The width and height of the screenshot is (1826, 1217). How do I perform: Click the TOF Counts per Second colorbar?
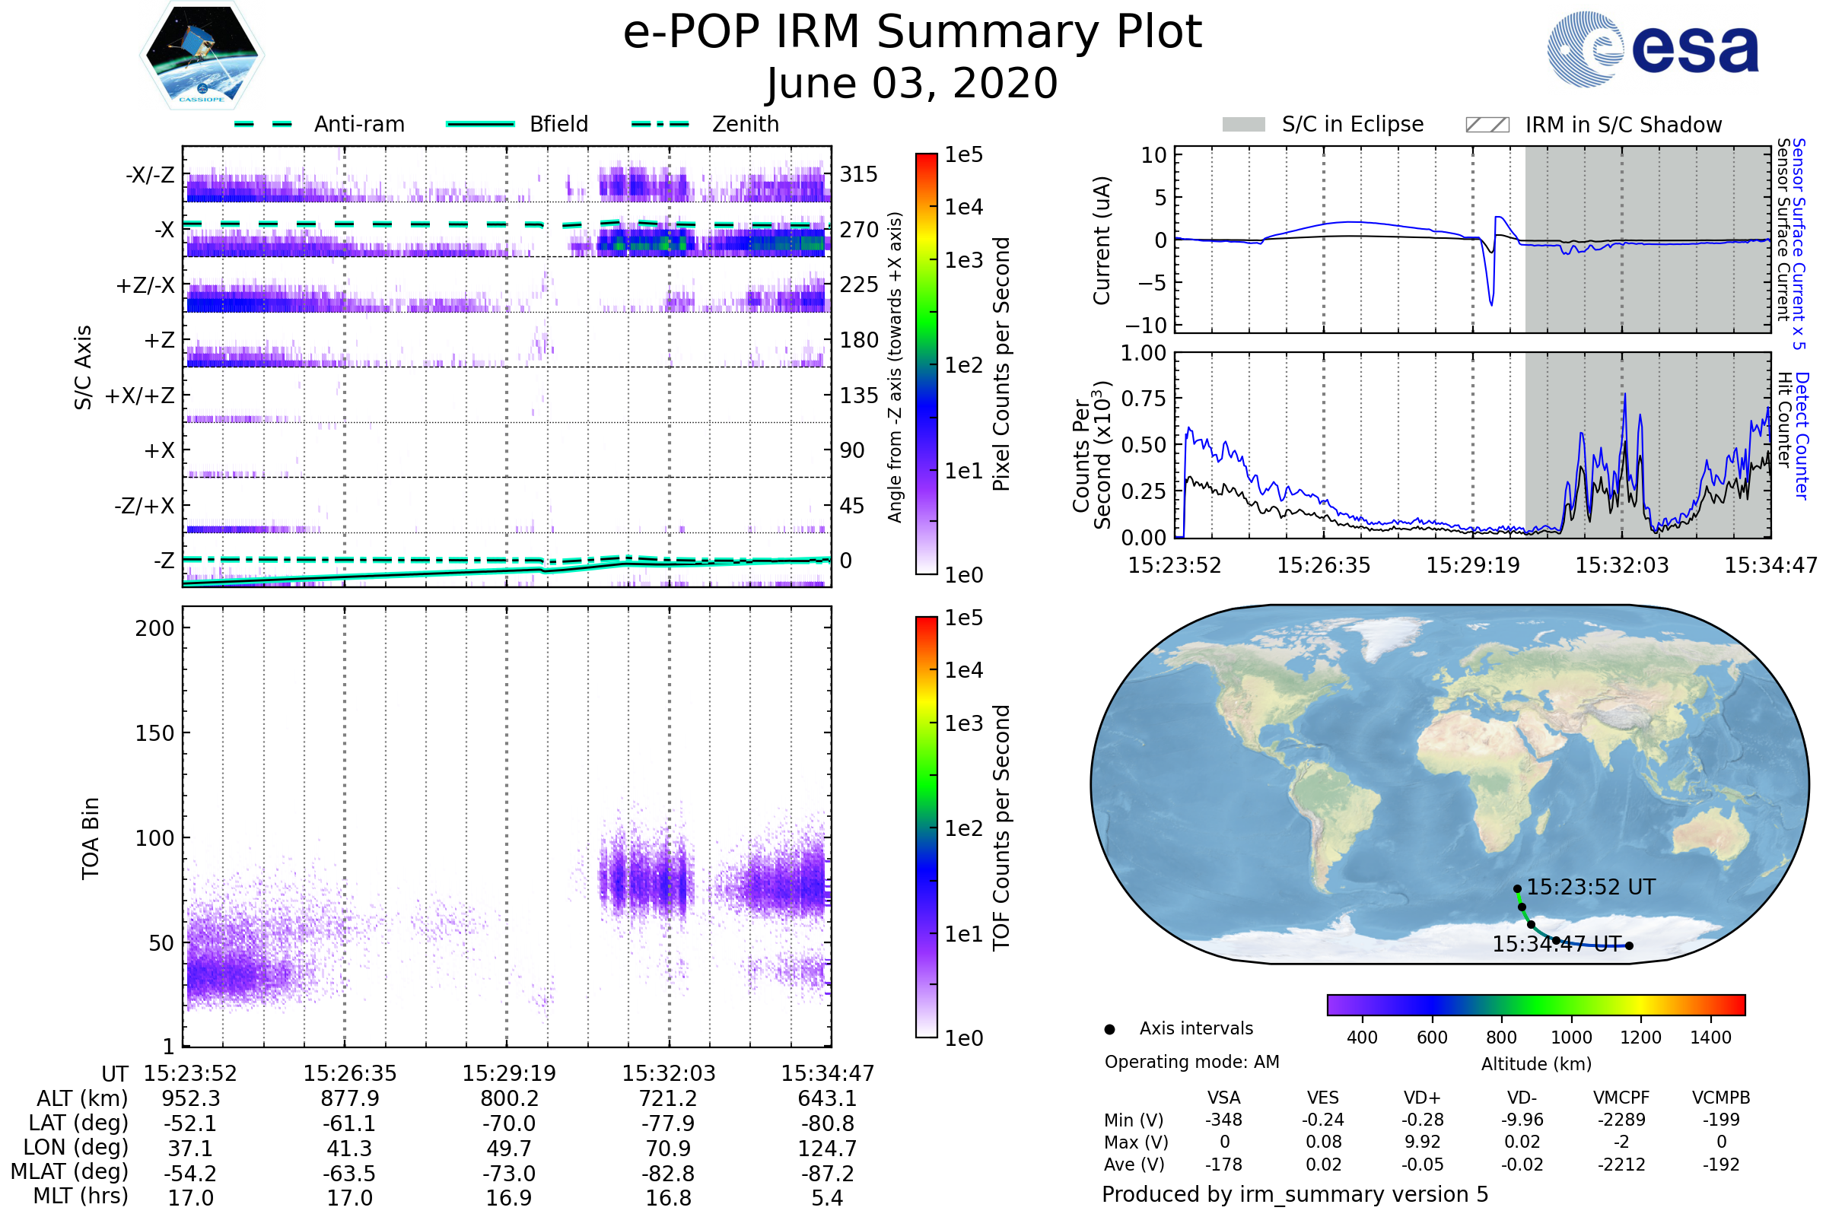(926, 827)
